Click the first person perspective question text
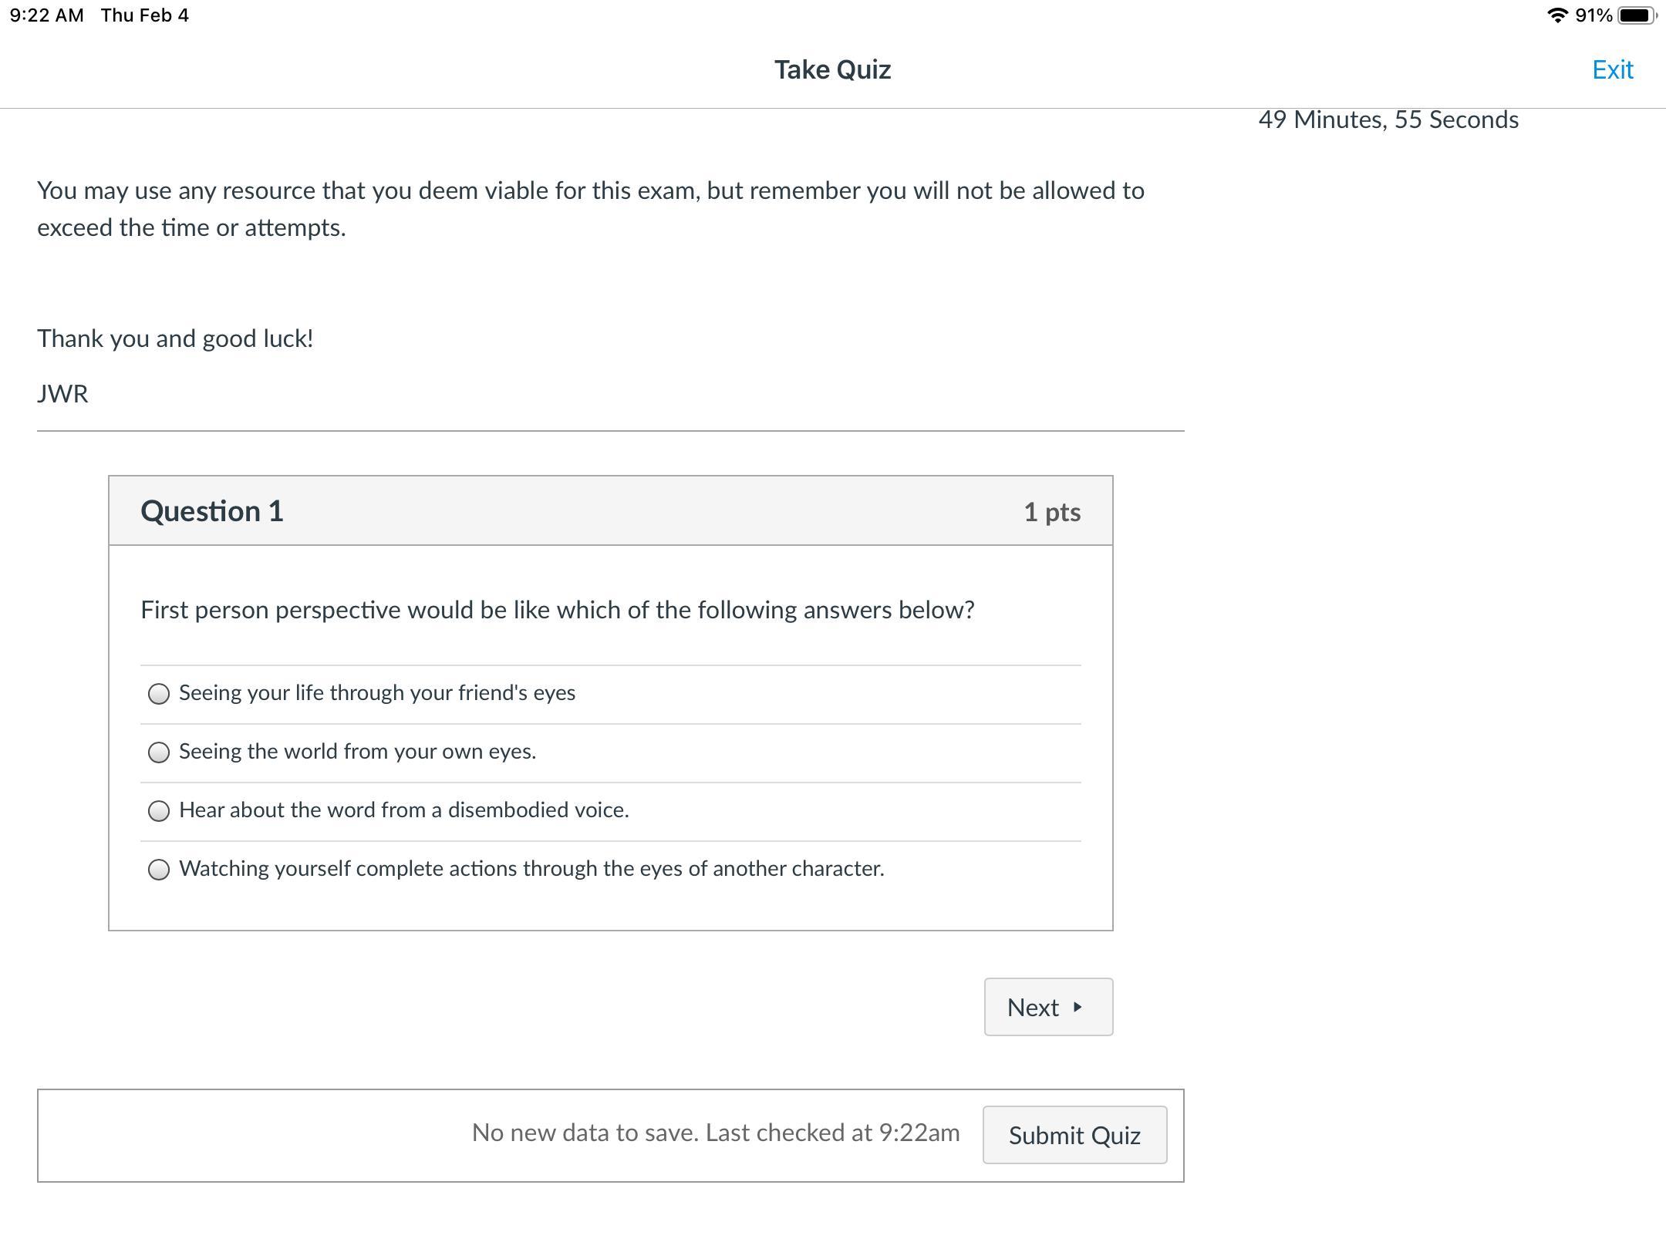Screen dimensions: 1666x1249 [557, 610]
